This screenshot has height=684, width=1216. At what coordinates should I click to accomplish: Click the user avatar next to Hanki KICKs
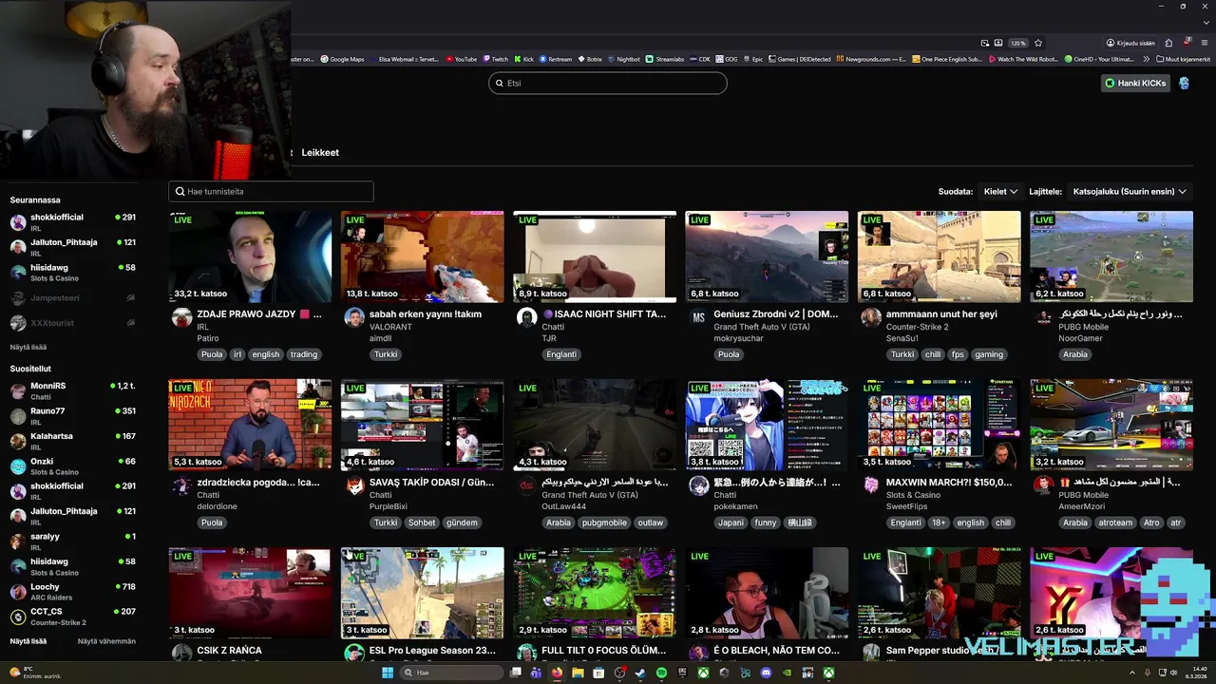coord(1184,83)
